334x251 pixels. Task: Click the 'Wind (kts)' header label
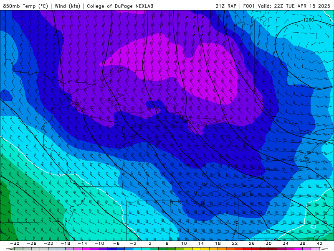pos(67,6)
